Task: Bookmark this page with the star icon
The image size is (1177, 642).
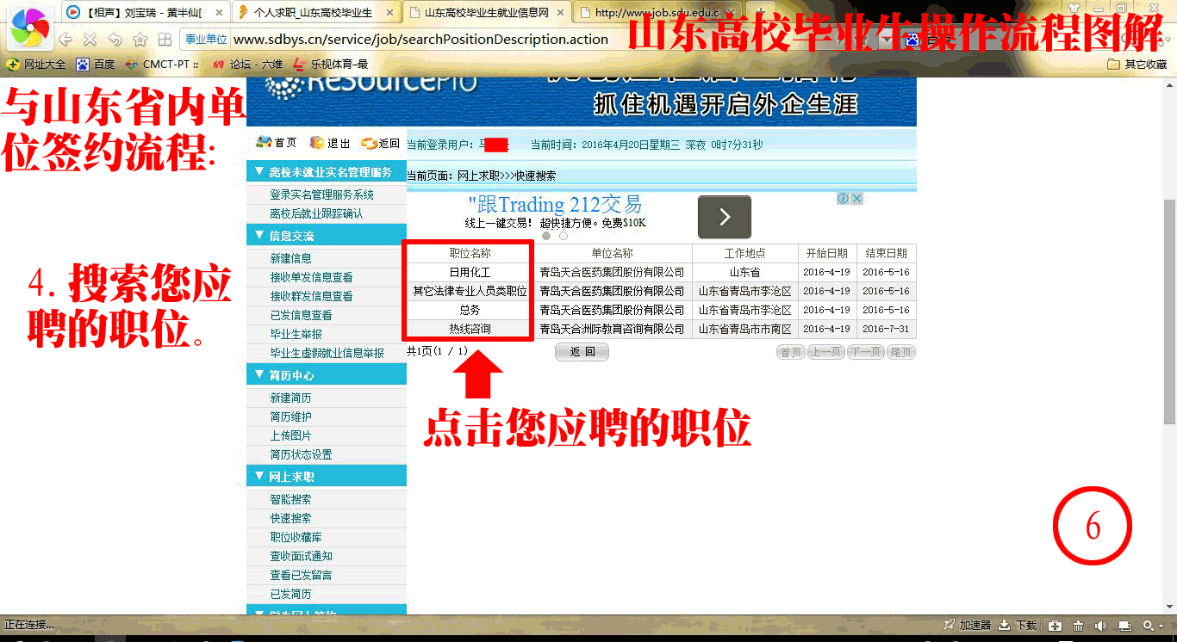Action: (140, 40)
